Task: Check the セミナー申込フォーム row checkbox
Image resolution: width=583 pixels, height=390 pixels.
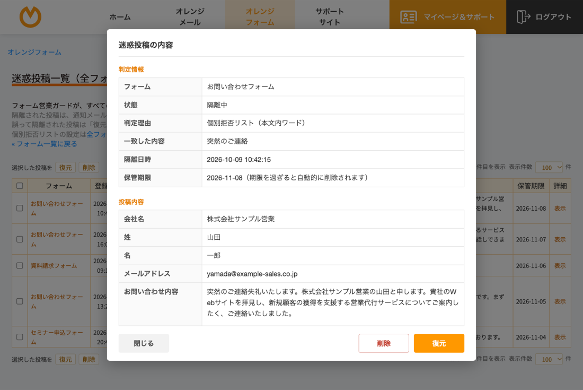Action: coord(20,337)
